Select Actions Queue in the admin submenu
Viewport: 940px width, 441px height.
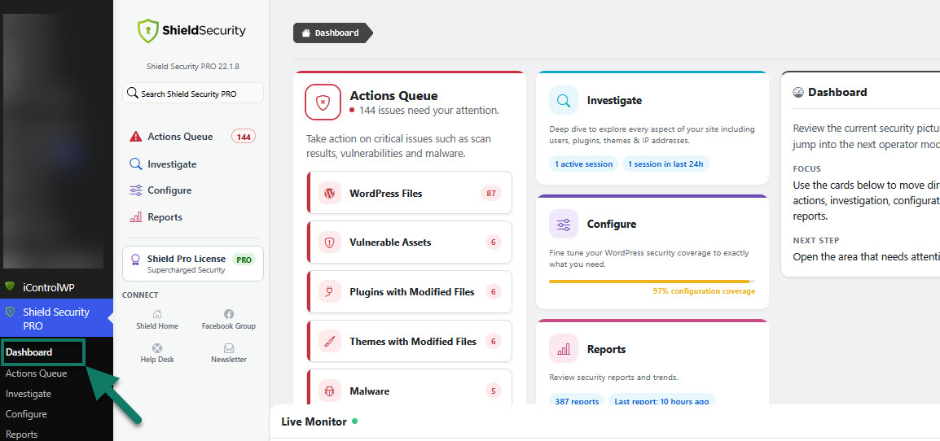pos(36,373)
